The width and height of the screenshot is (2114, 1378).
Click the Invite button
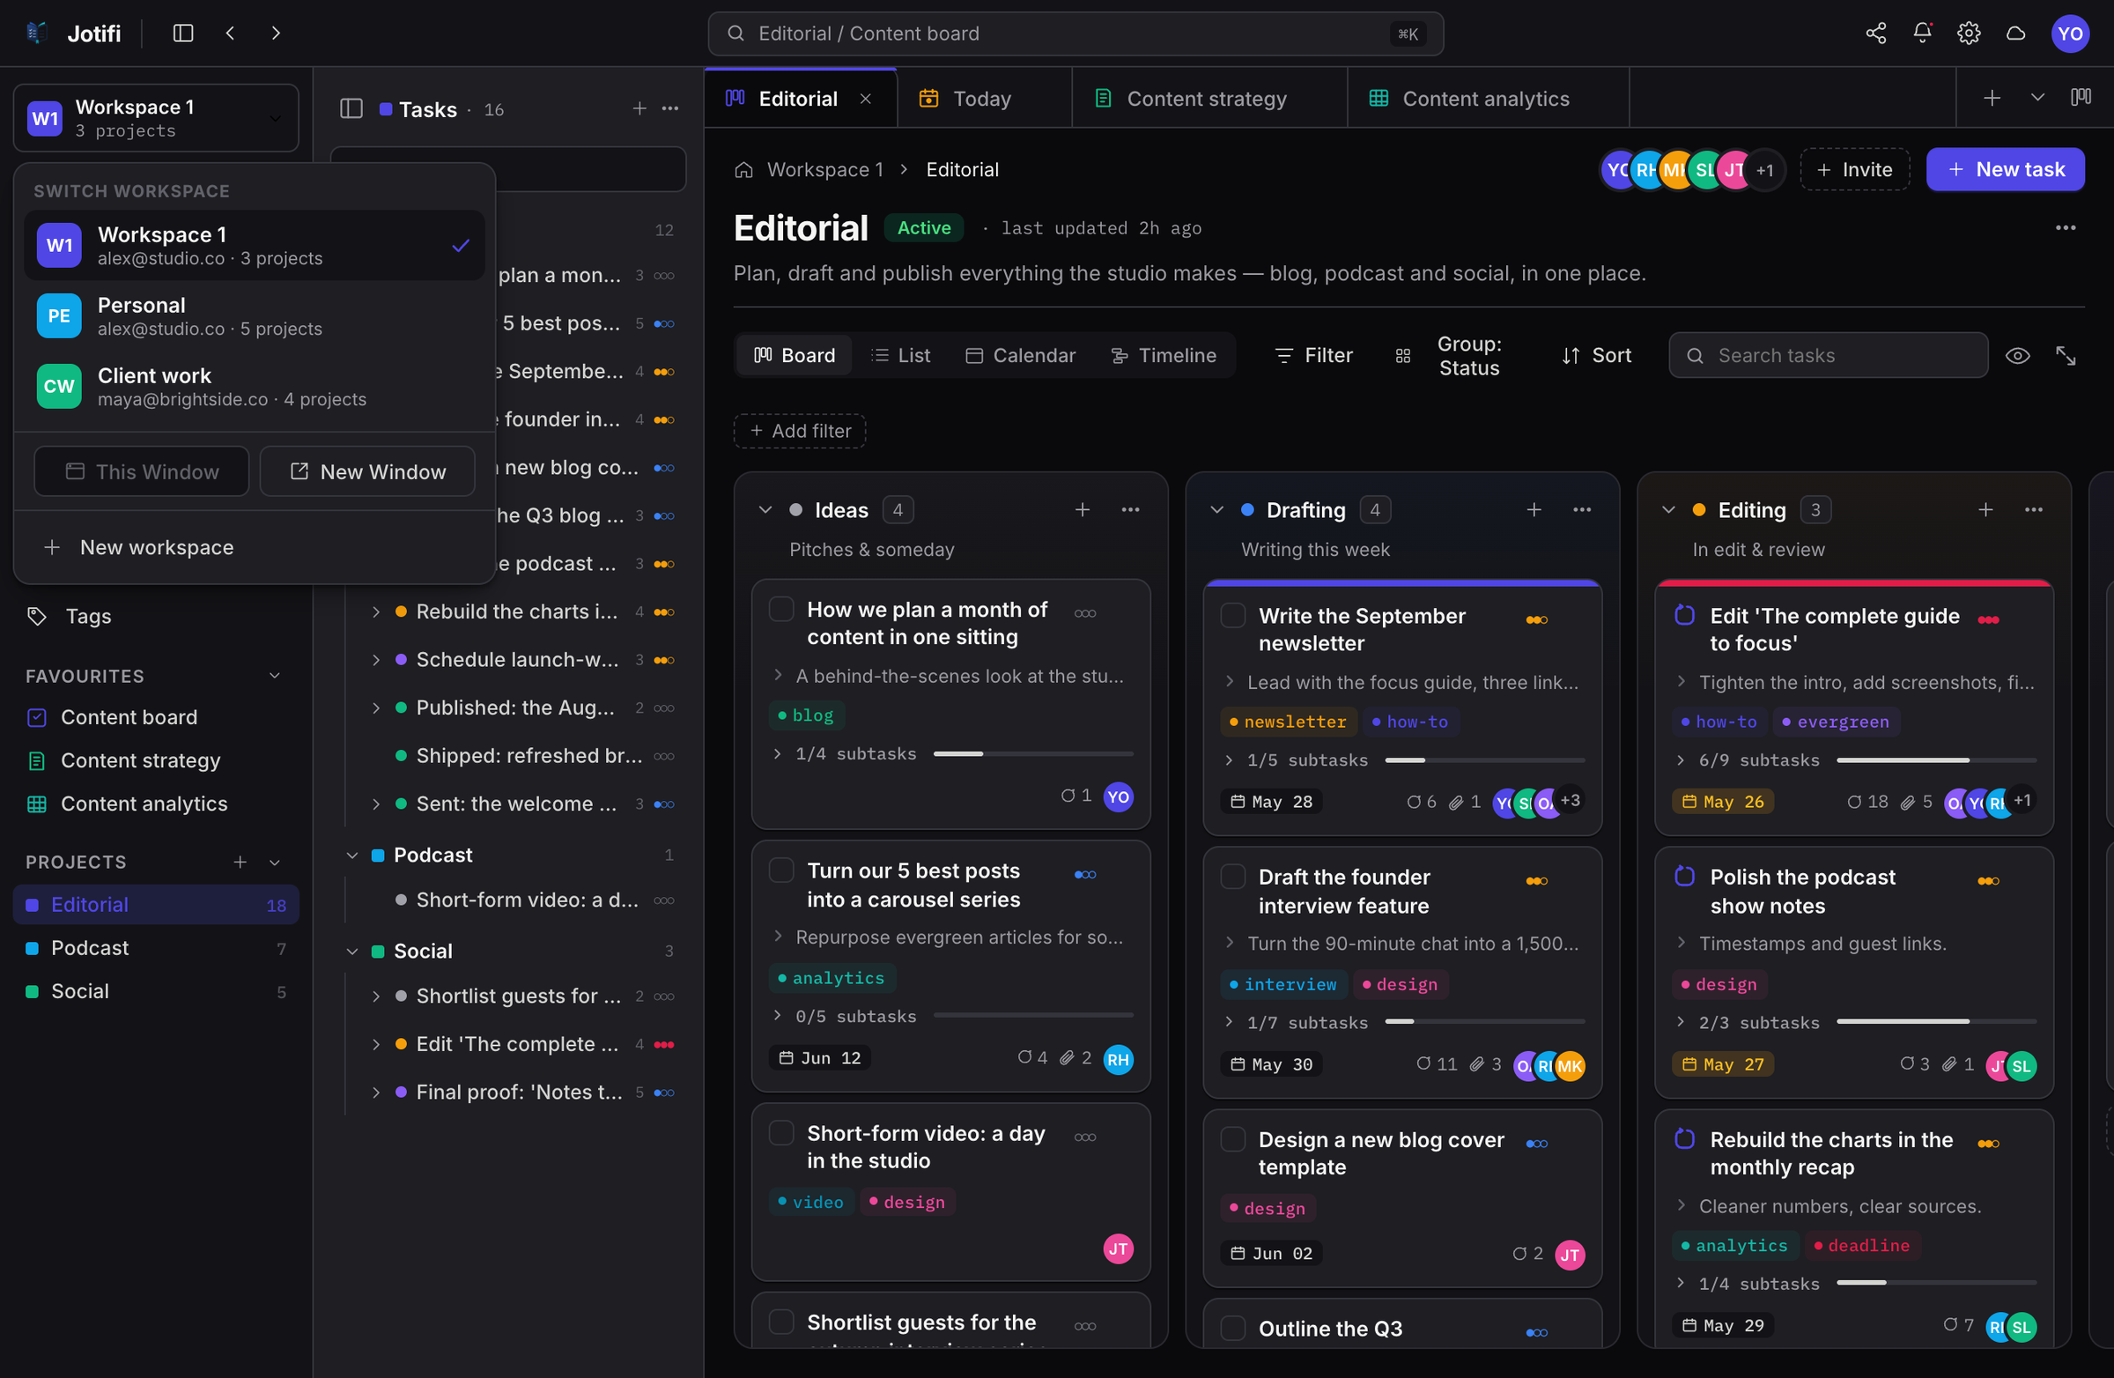[x=1855, y=170]
